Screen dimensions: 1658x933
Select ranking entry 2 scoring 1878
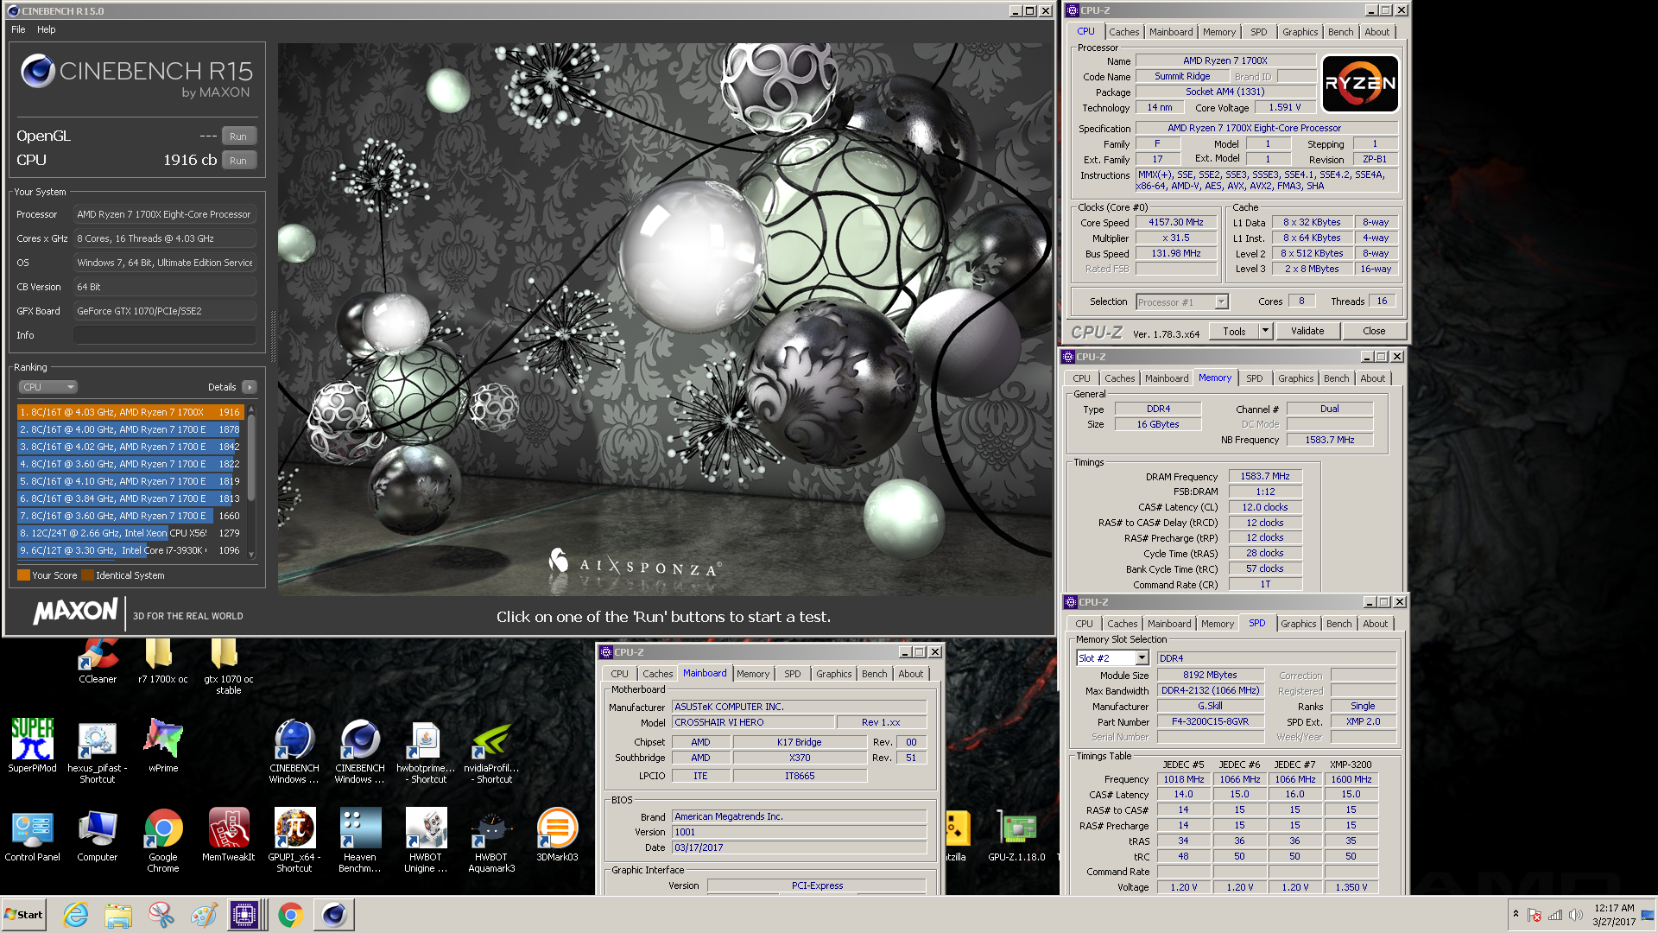pos(130,429)
